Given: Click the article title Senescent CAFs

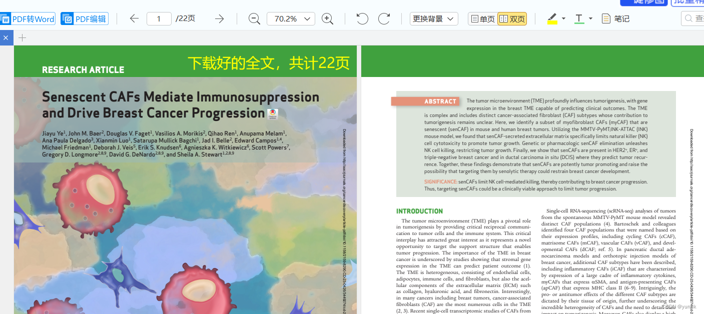Looking at the screenshot, I should (181, 104).
